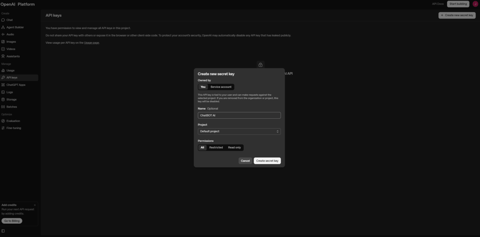The image size is (480, 237).
Task: Open the user avatar menu
Action: point(475,4)
